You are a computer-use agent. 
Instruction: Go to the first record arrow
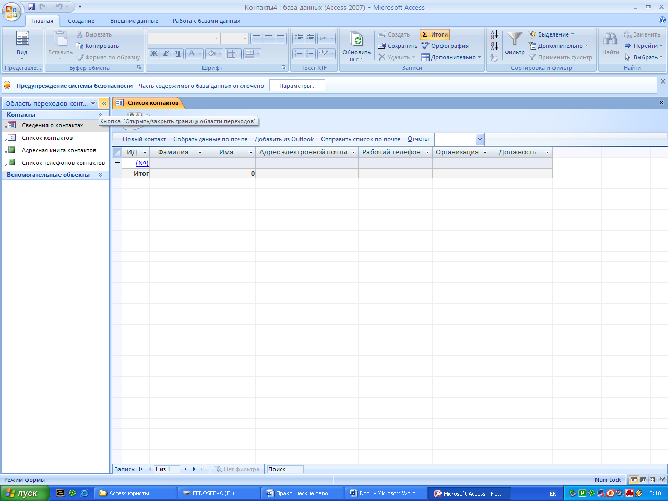141,469
